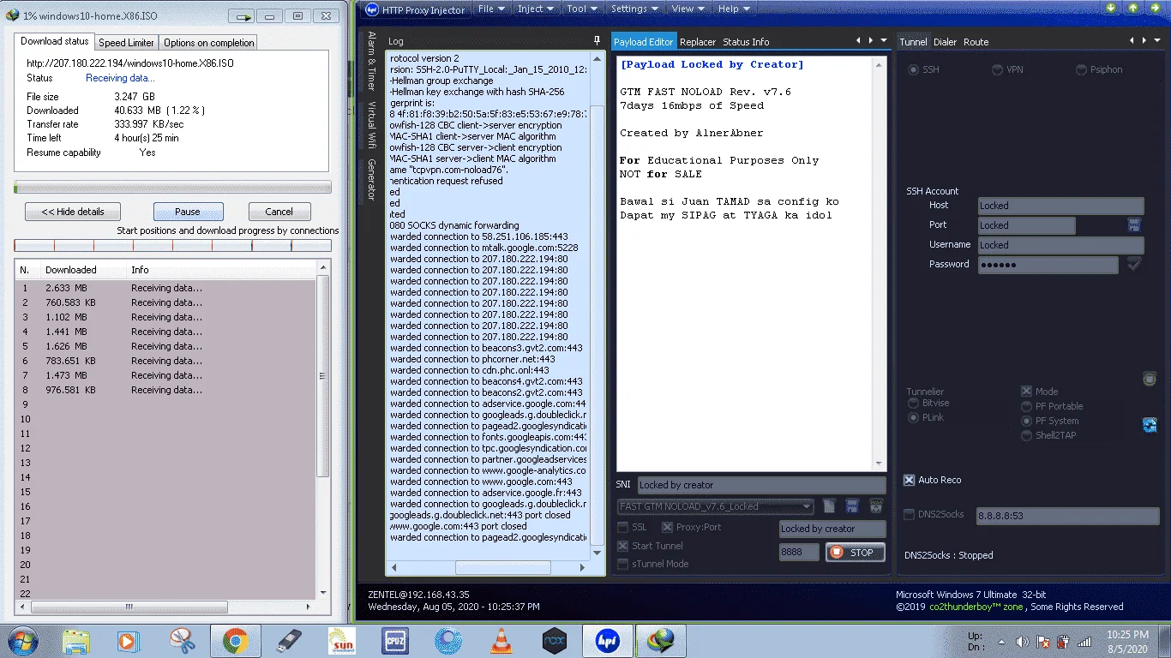This screenshot has width=1171, height=658.
Task: Open VLC media player from the taskbar
Action: click(x=501, y=641)
